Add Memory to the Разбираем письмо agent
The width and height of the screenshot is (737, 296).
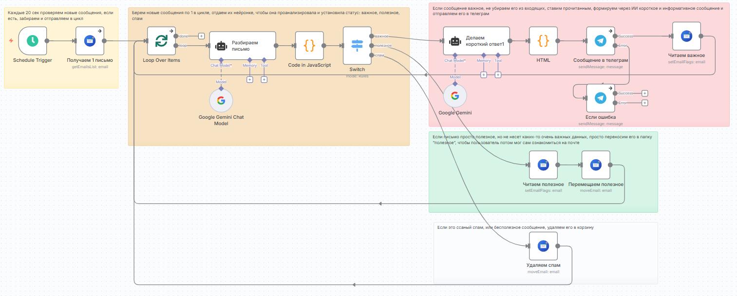point(250,79)
